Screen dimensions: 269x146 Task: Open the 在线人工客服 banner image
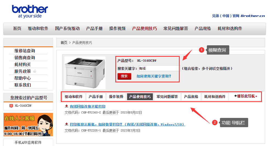tap(28, 125)
